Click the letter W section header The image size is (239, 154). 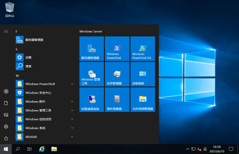click(x=17, y=76)
